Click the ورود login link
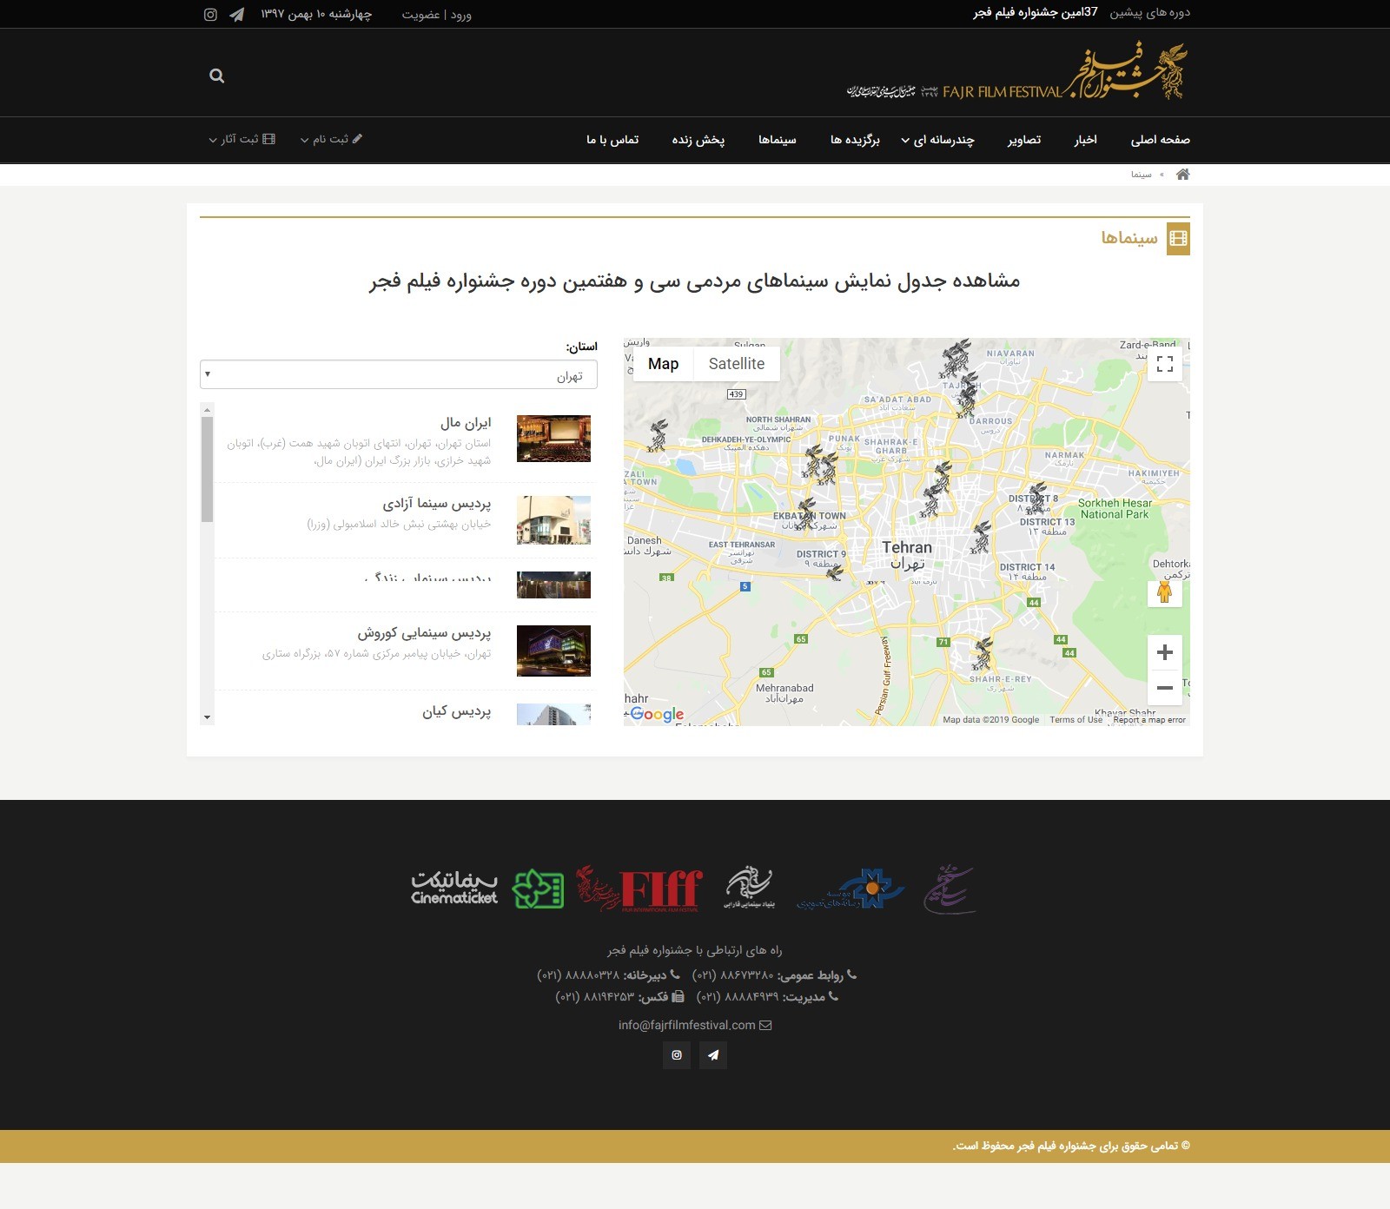The width and height of the screenshot is (1390, 1209). (x=461, y=15)
